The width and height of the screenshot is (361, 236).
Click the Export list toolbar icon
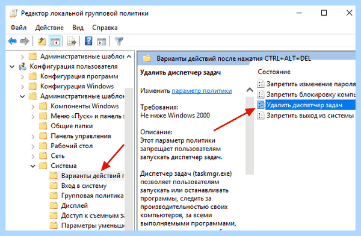(x=72, y=42)
